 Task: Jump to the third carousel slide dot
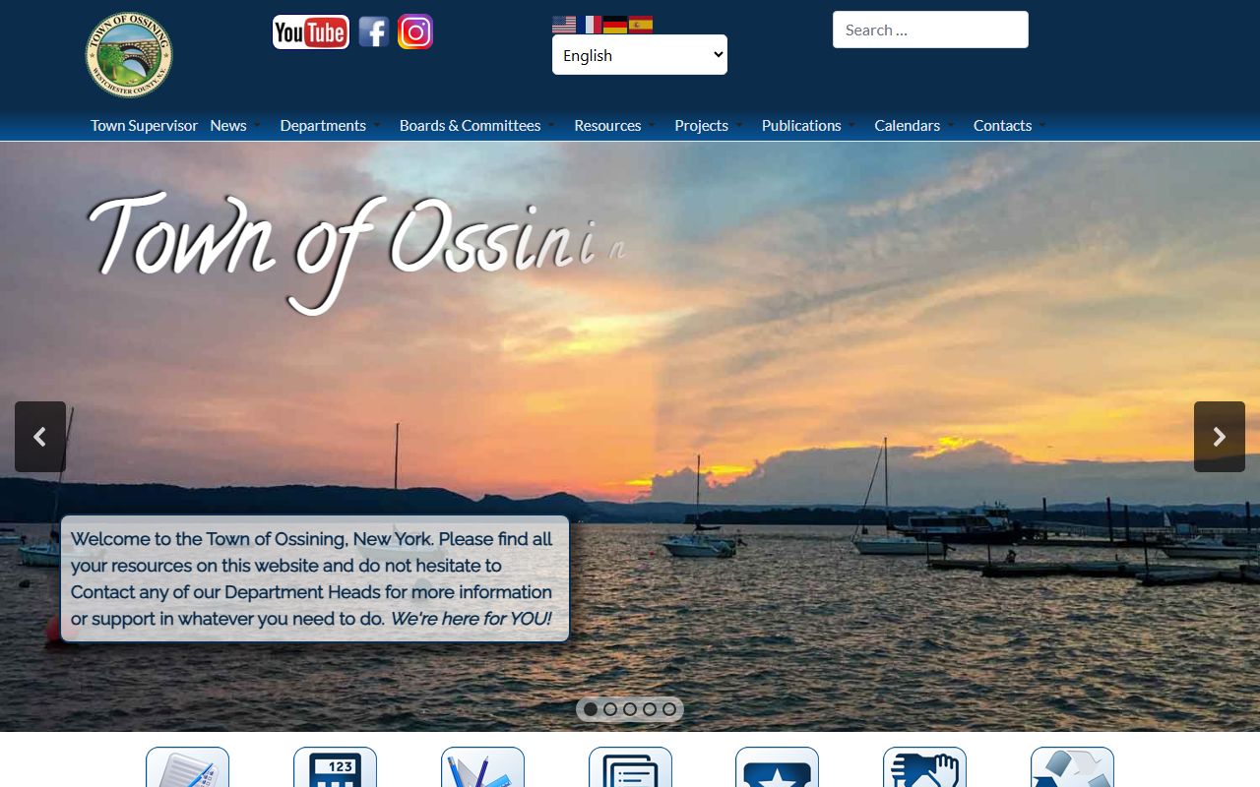(630, 709)
